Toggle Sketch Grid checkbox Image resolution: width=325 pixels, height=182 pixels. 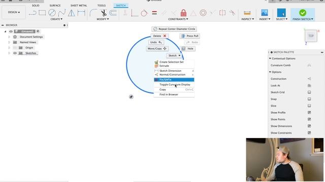(309, 92)
